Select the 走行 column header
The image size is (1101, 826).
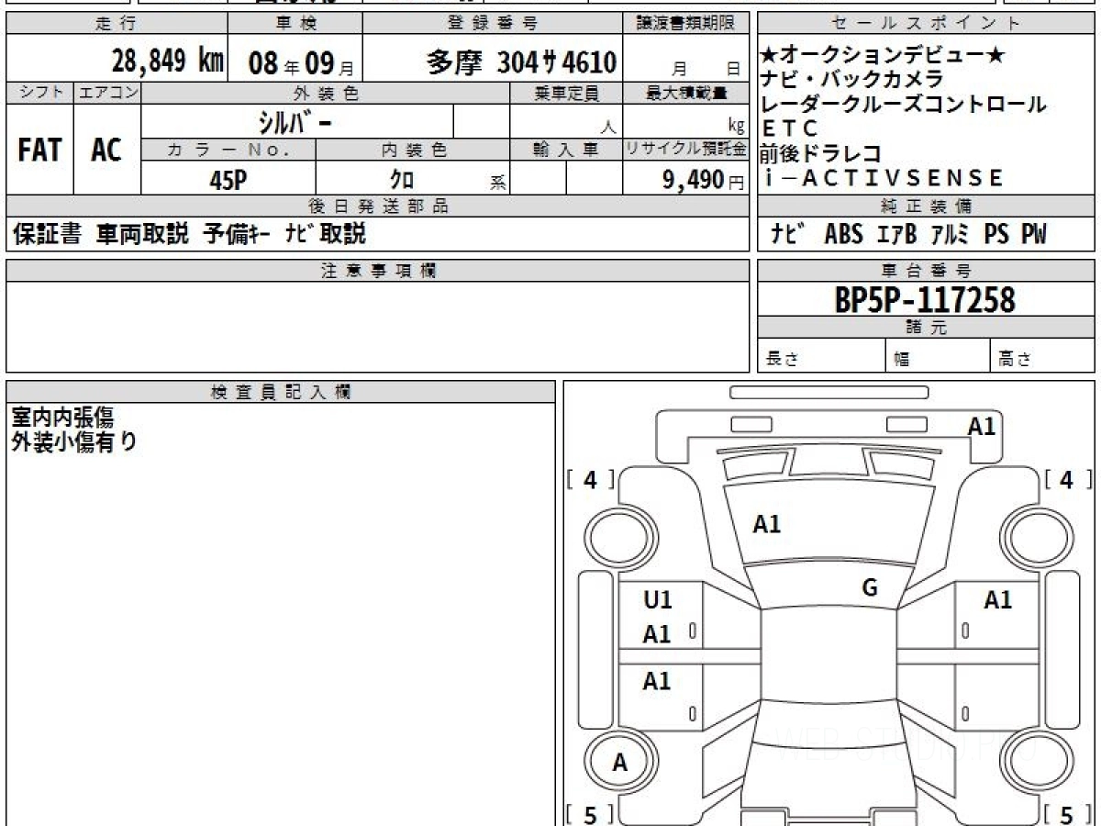tap(117, 24)
